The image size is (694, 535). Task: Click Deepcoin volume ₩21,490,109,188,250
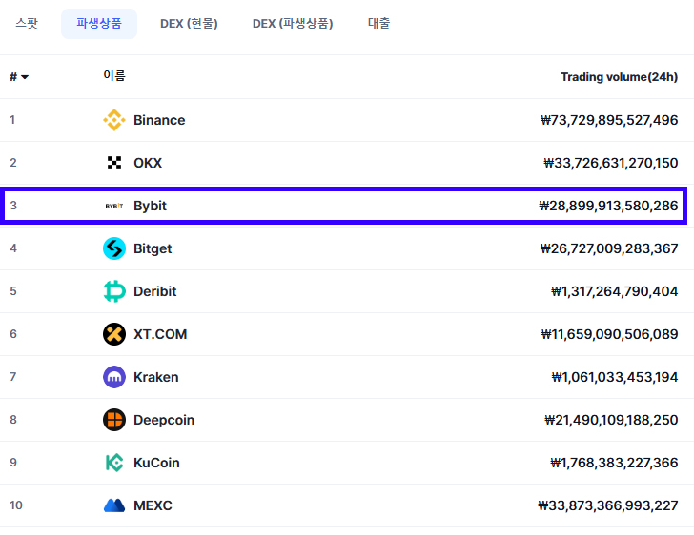(611, 420)
